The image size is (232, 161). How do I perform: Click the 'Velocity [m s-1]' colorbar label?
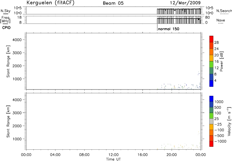pyautogui.click(x=229, y=121)
